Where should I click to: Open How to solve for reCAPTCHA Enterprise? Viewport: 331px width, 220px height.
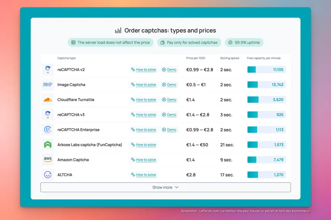146,130
